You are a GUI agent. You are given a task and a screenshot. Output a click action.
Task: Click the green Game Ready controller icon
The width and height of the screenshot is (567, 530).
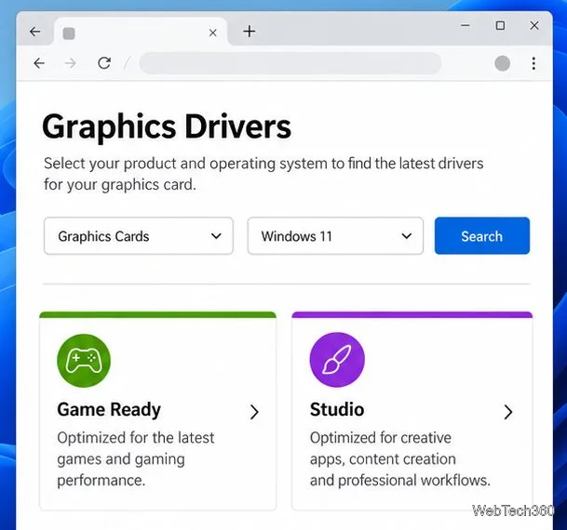click(84, 361)
